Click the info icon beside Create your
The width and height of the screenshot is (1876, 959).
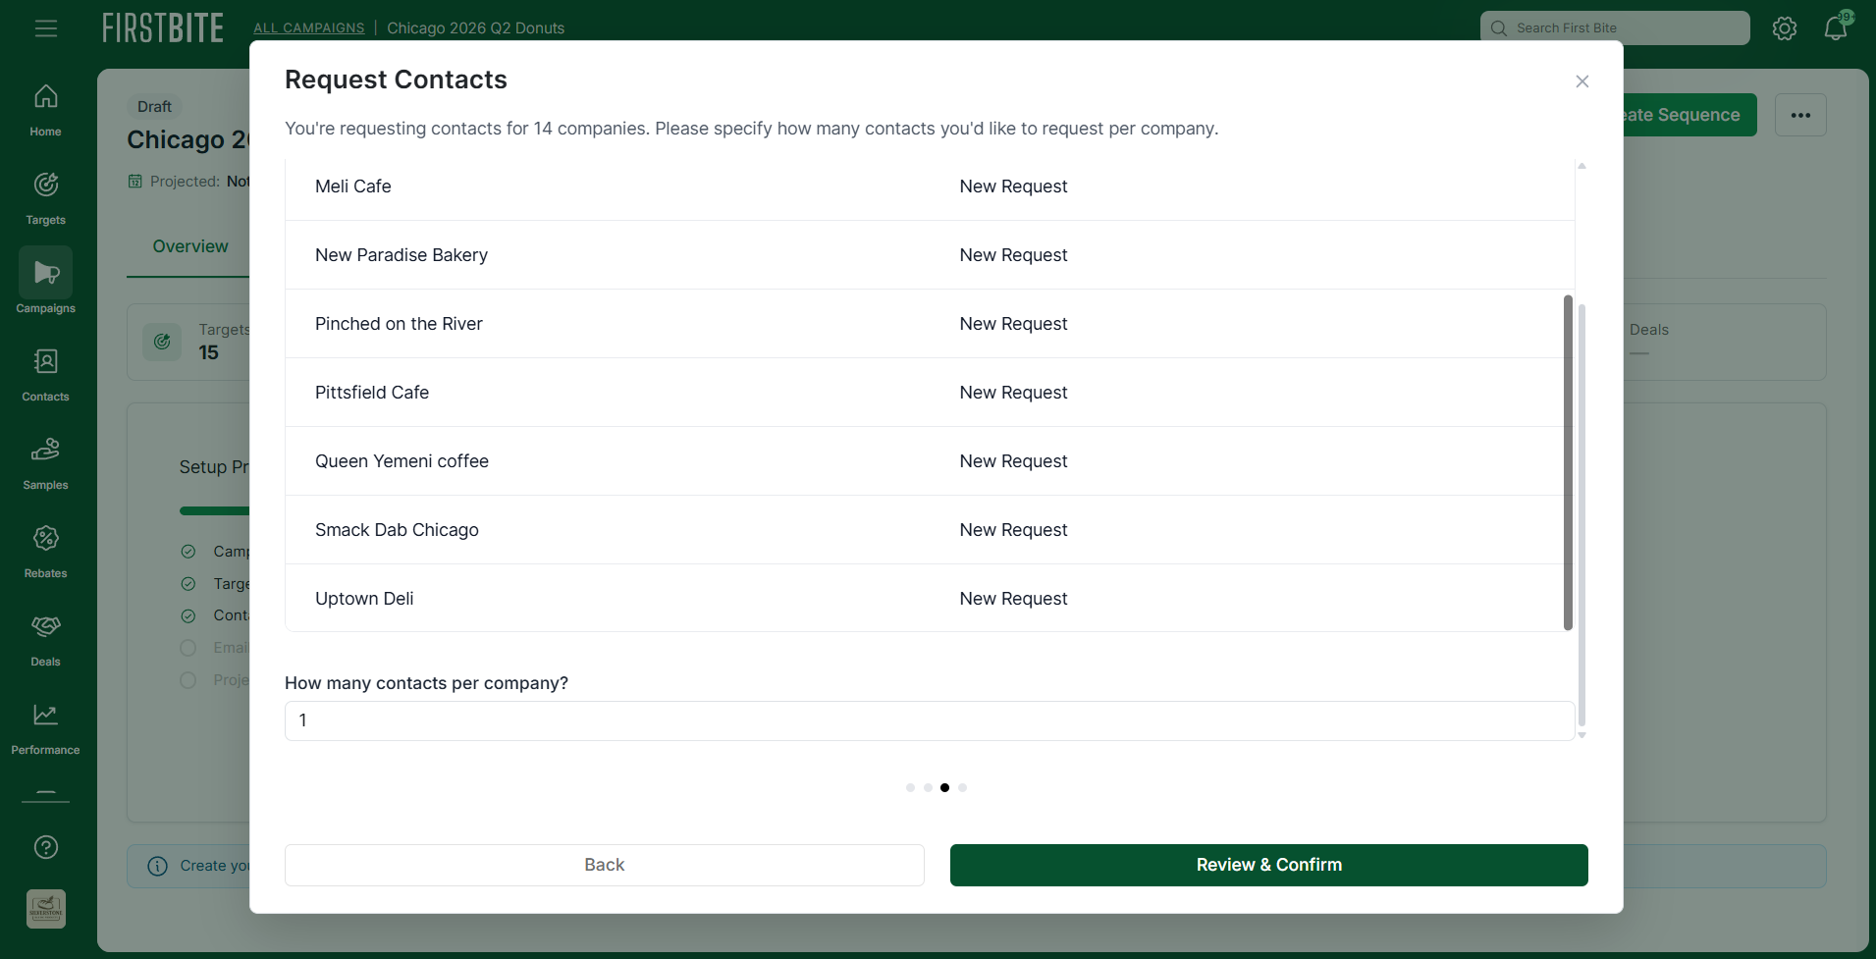157,866
